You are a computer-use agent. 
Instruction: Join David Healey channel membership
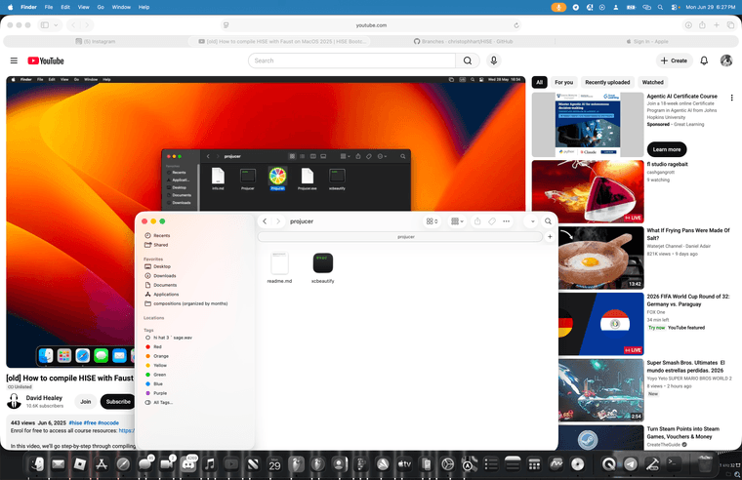coord(86,402)
